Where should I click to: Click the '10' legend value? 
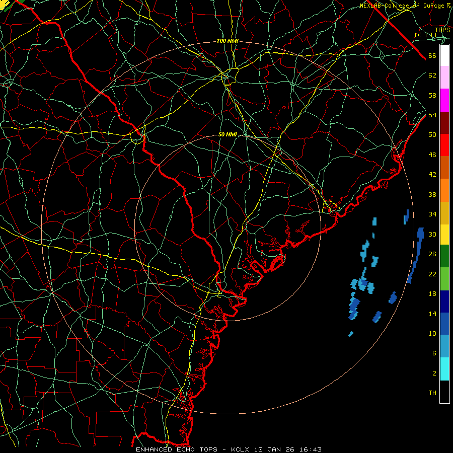(x=432, y=334)
